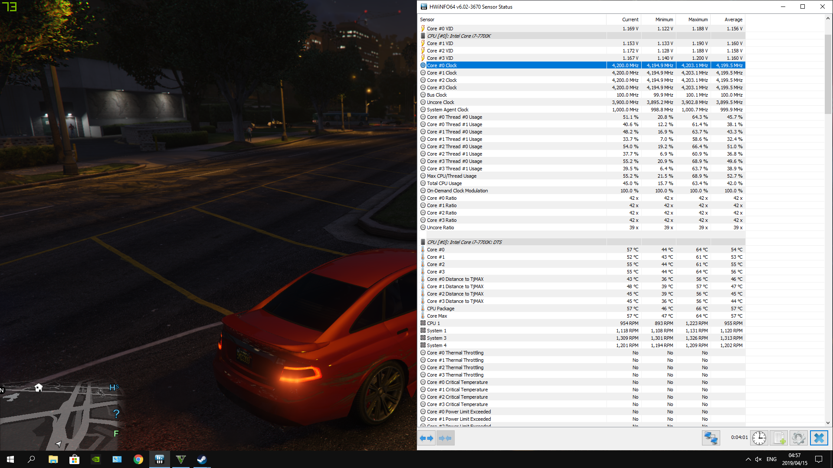Click CPU [#0]: Intel Core i7-7700K header row

tap(582, 36)
